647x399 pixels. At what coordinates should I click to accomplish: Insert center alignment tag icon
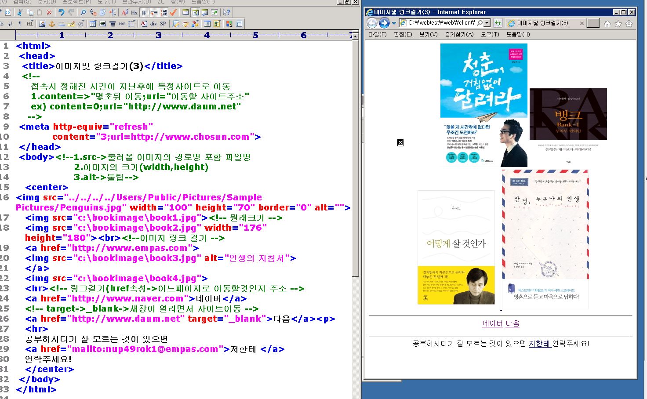(x=113, y=23)
